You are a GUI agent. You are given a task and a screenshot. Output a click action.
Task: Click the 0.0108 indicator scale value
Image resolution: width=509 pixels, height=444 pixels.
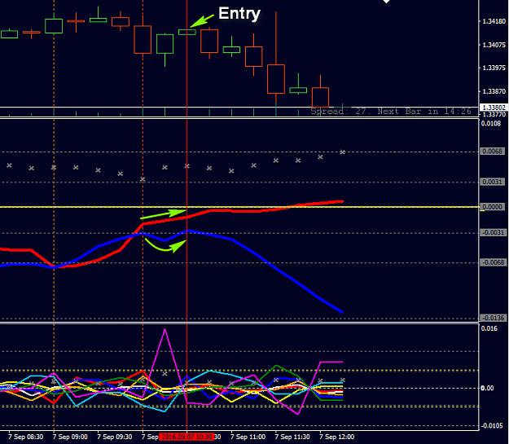pyautogui.click(x=491, y=123)
